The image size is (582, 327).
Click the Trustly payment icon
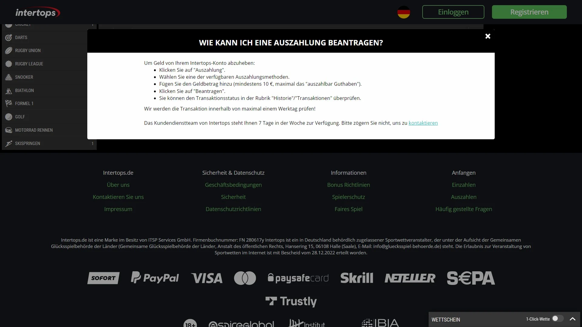click(291, 301)
